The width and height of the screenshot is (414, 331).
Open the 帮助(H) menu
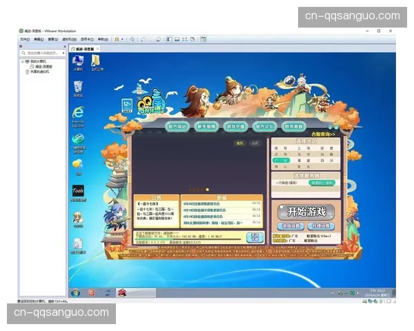click(103, 39)
